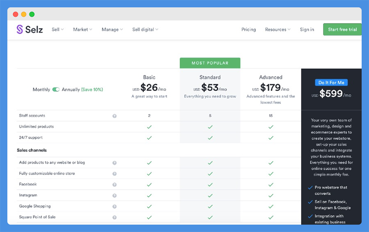Click Basic checkmark for Unlimited products
The image size is (369, 232).
[x=149, y=127]
